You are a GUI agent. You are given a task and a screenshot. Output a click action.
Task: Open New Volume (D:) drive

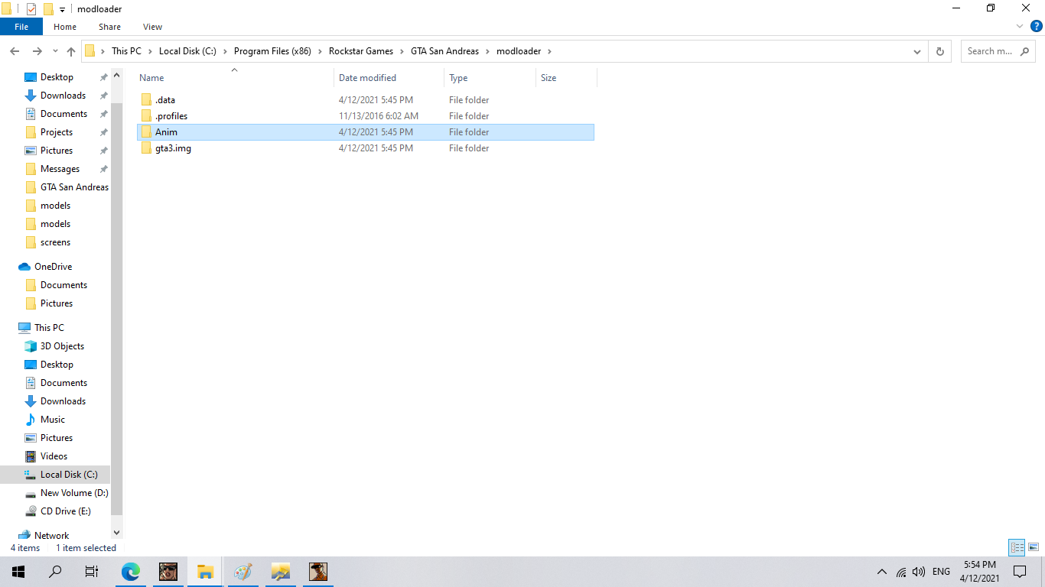(74, 493)
